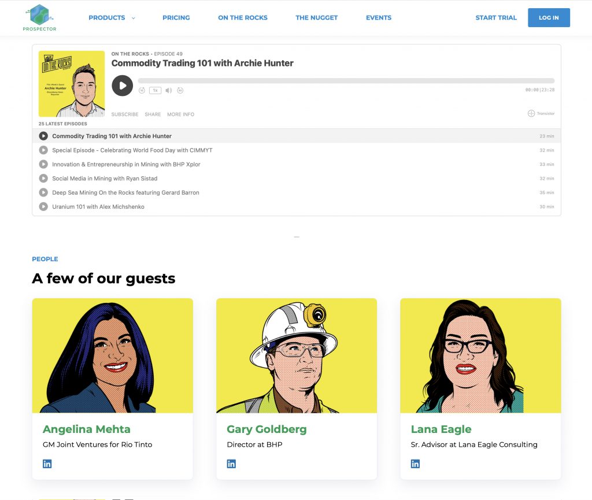The width and height of the screenshot is (592, 500).
Task: Play the Deep Sea Mining episode from the list
Action: click(x=43, y=192)
